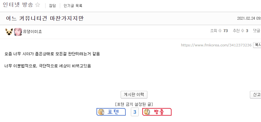Click the 2021.02.24 post timestamp
Viewport: 261px width, 122px height.
(x=249, y=18)
